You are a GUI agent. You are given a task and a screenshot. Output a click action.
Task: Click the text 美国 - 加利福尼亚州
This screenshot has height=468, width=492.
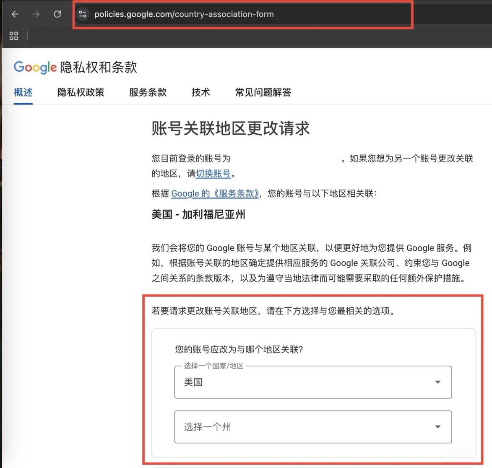point(198,215)
